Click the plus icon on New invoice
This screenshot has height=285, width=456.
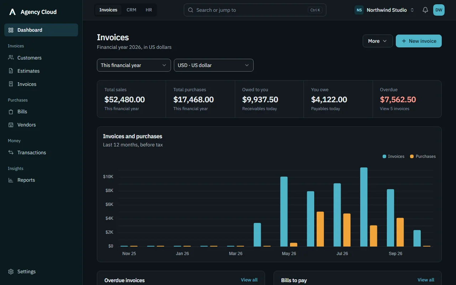404,41
